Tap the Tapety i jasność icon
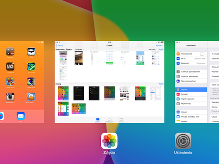This screenshot has width=219, height=164. tap(178, 99)
